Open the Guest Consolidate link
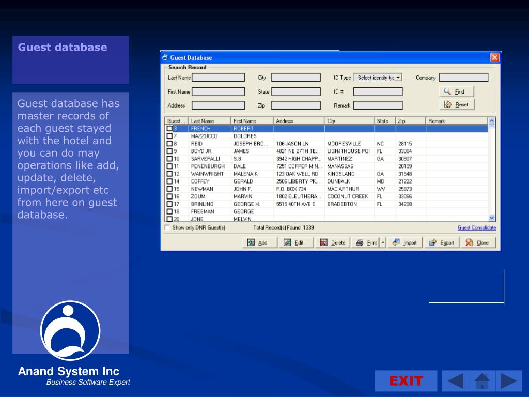The height and width of the screenshot is (397, 529). click(x=476, y=227)
